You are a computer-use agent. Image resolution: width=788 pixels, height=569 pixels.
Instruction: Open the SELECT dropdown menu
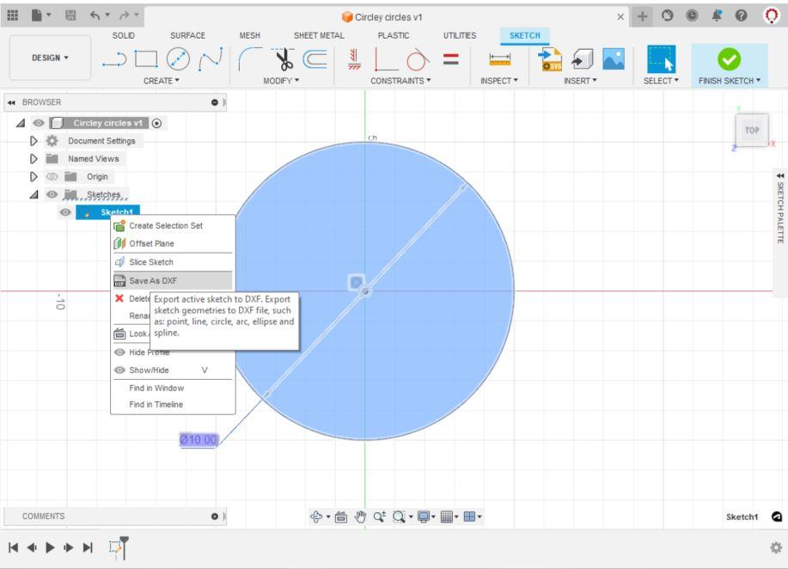661,81
